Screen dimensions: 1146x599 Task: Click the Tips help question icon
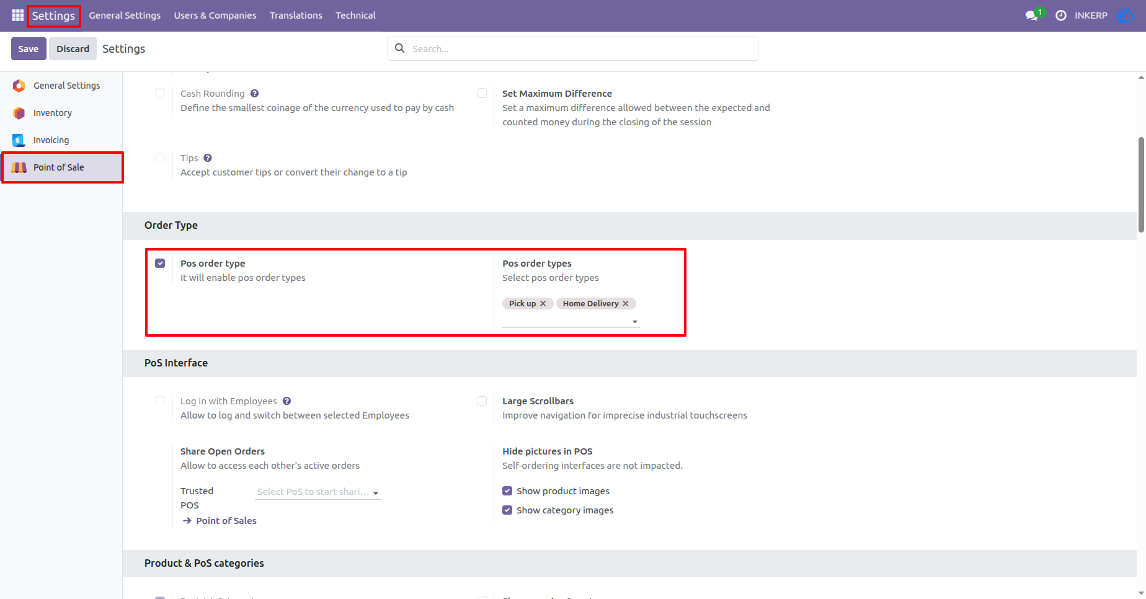point(208,158)
